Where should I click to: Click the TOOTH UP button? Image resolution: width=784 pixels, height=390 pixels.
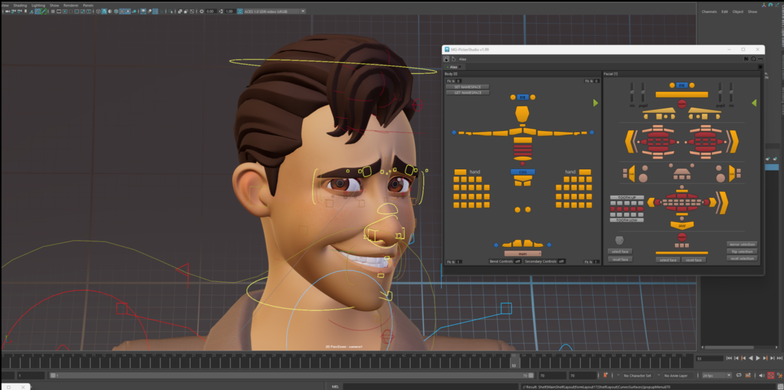click(x=627, y=197)
